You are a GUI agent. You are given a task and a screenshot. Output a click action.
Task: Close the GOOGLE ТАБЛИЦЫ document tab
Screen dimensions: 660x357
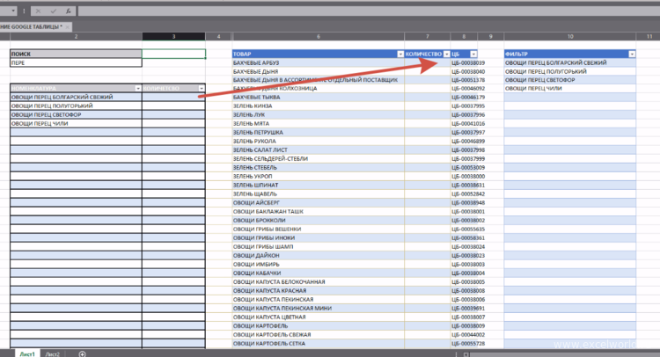tap(68, 27)
